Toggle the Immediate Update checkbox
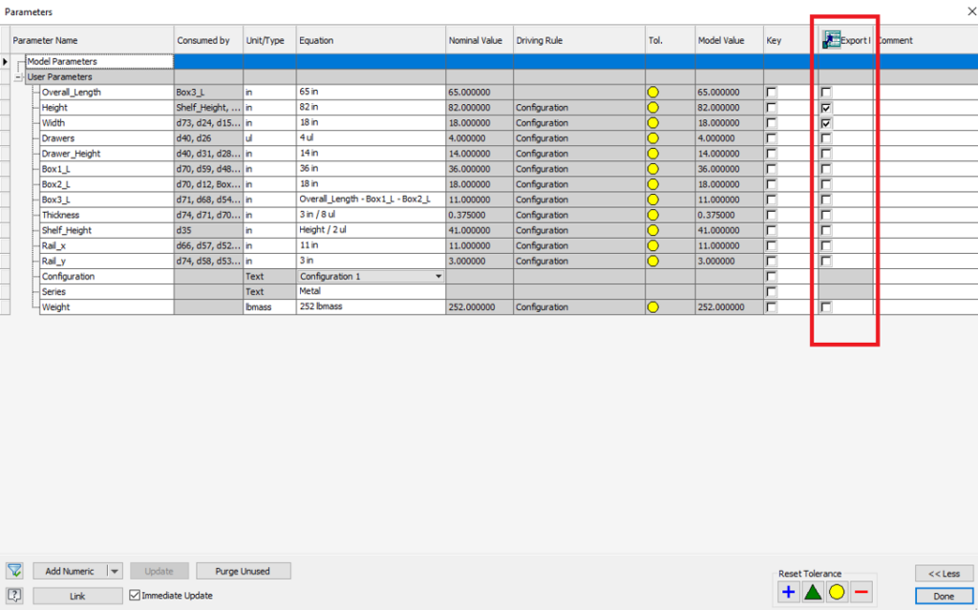Image resolution: width=978 pixels, height=610 pixels. click(137, 595)
